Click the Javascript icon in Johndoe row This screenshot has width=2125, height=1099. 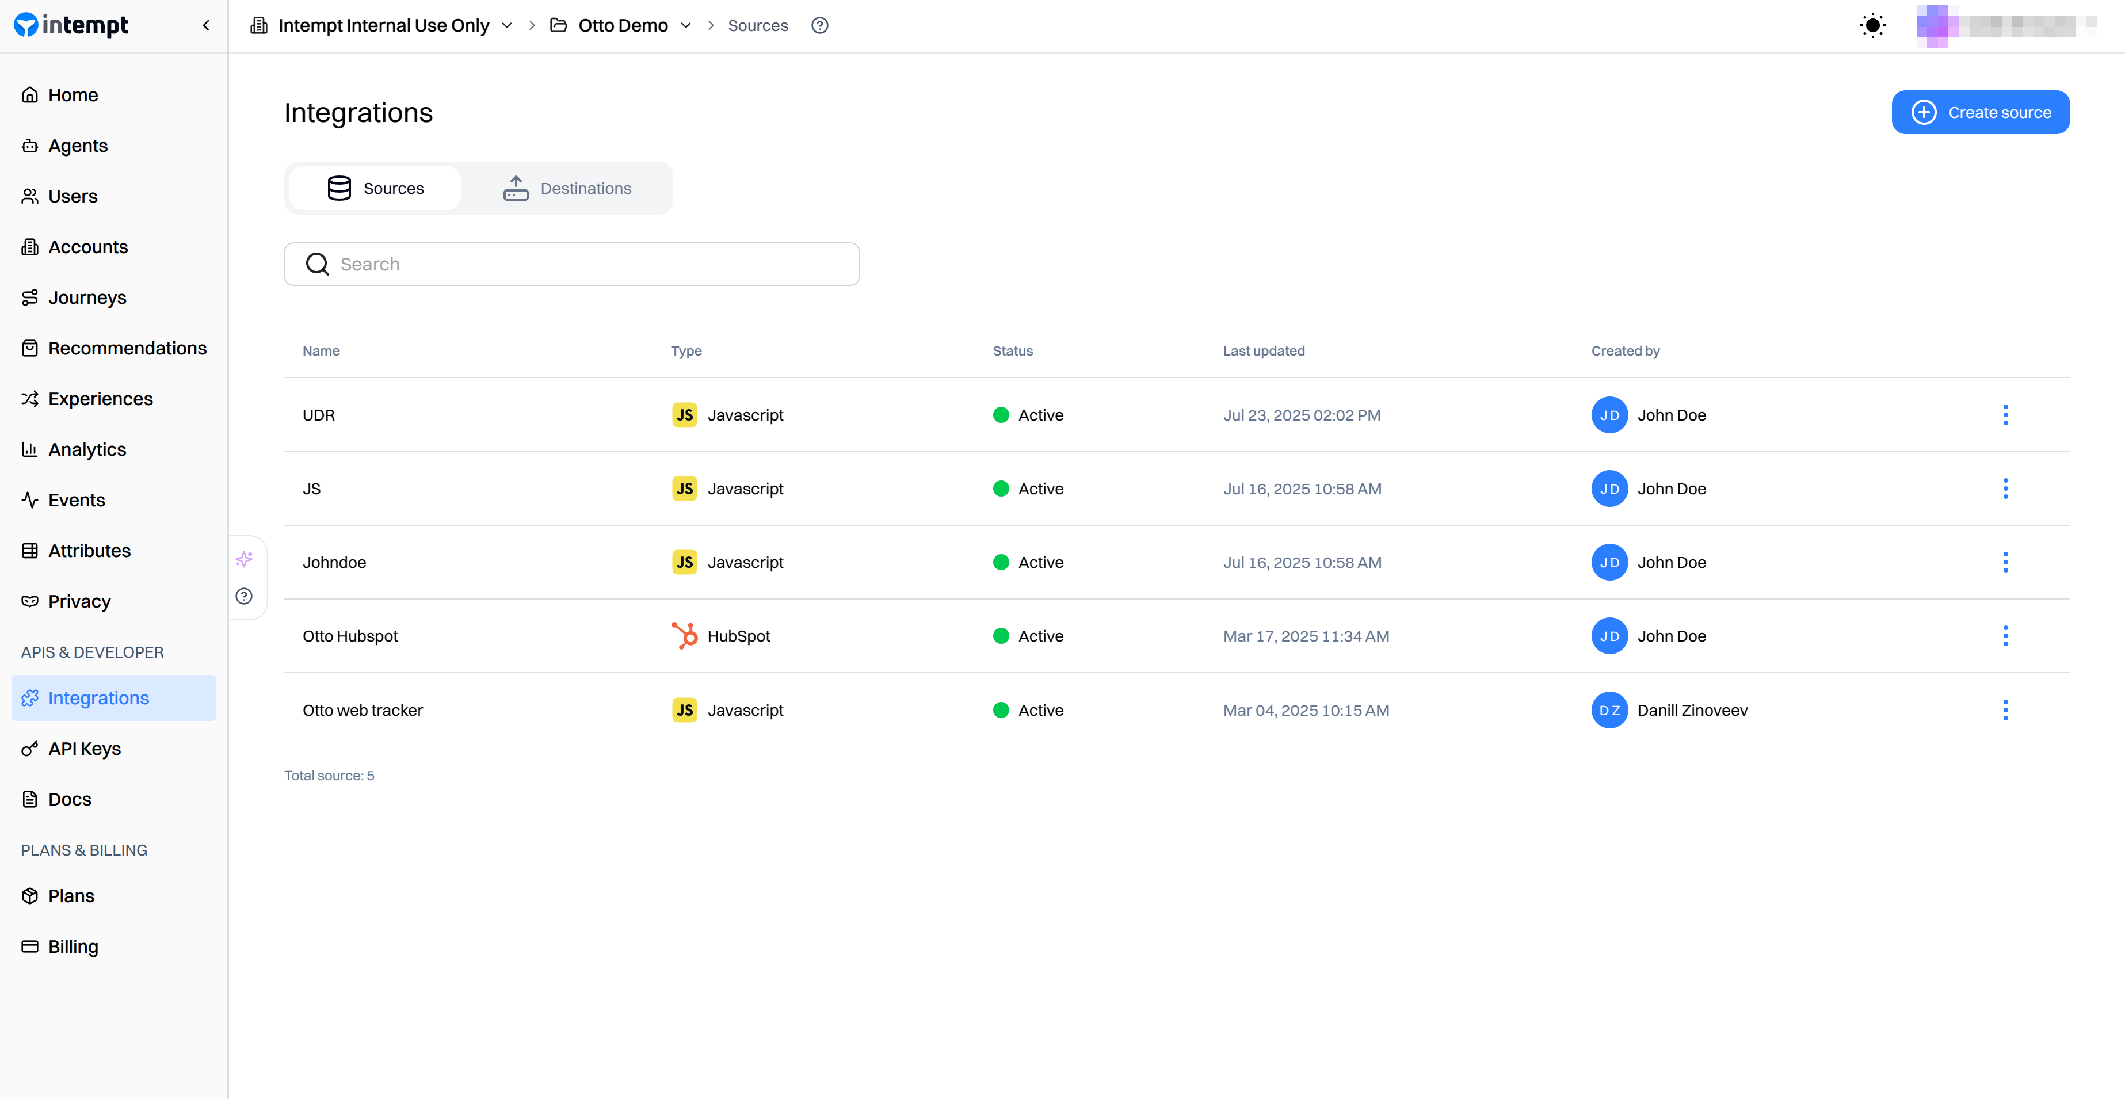coord(684,562)
